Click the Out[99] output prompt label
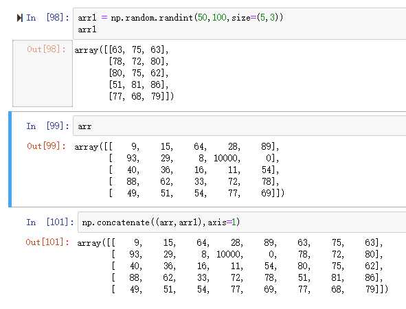This screenshot has width=406, height=309. click(x=46, y=146)
